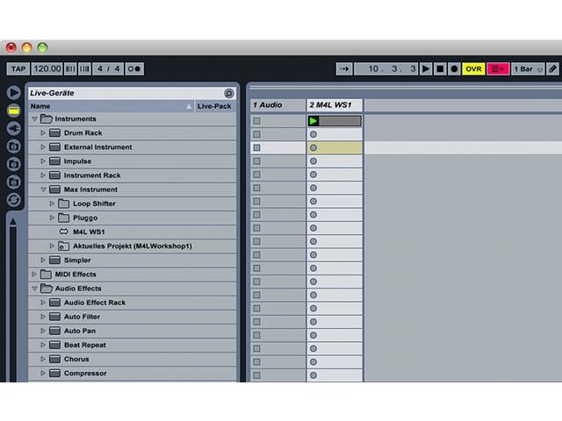Toggle the Follow playback arrow button
This screenshot has width=562, height=421.
coord(344,68)
